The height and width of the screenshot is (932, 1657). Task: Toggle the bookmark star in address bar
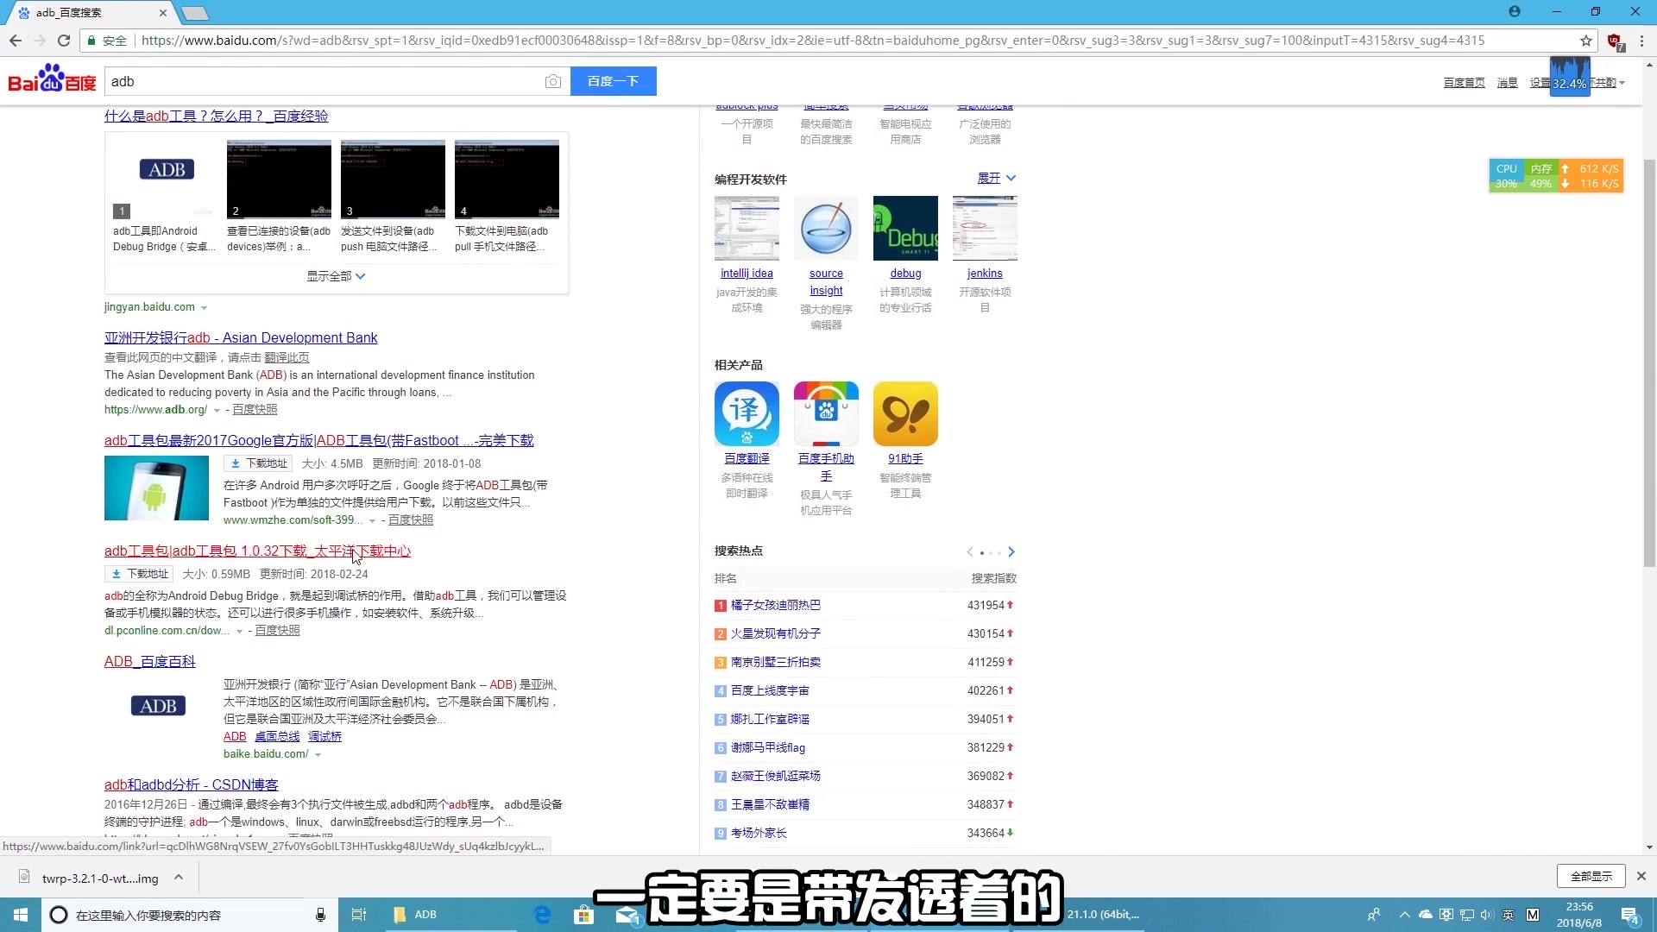[1585, 40]
